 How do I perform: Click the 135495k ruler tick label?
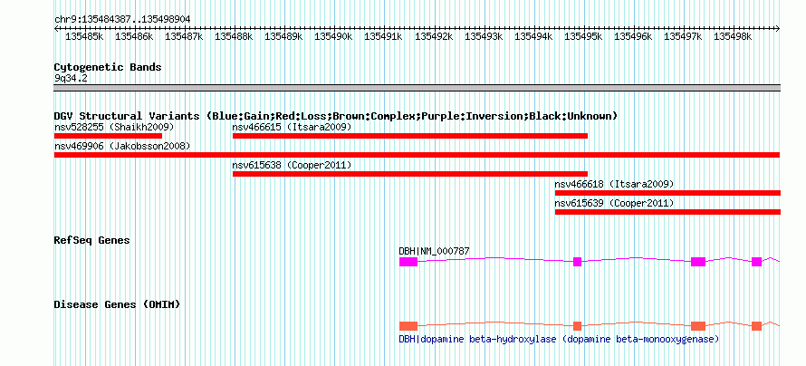point(583,36)
